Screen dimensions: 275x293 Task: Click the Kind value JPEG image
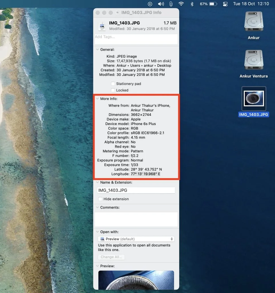pyautogui.click(x=127, y=56)
